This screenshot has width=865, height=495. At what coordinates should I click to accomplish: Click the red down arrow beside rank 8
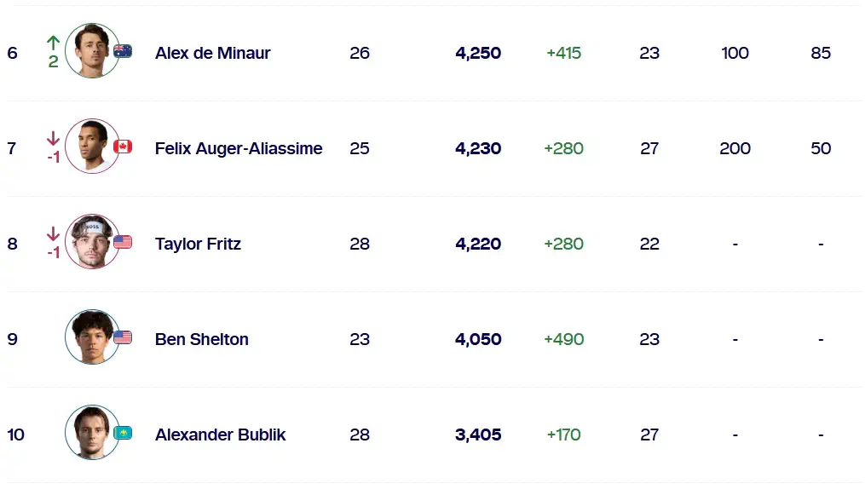(53, 233)
